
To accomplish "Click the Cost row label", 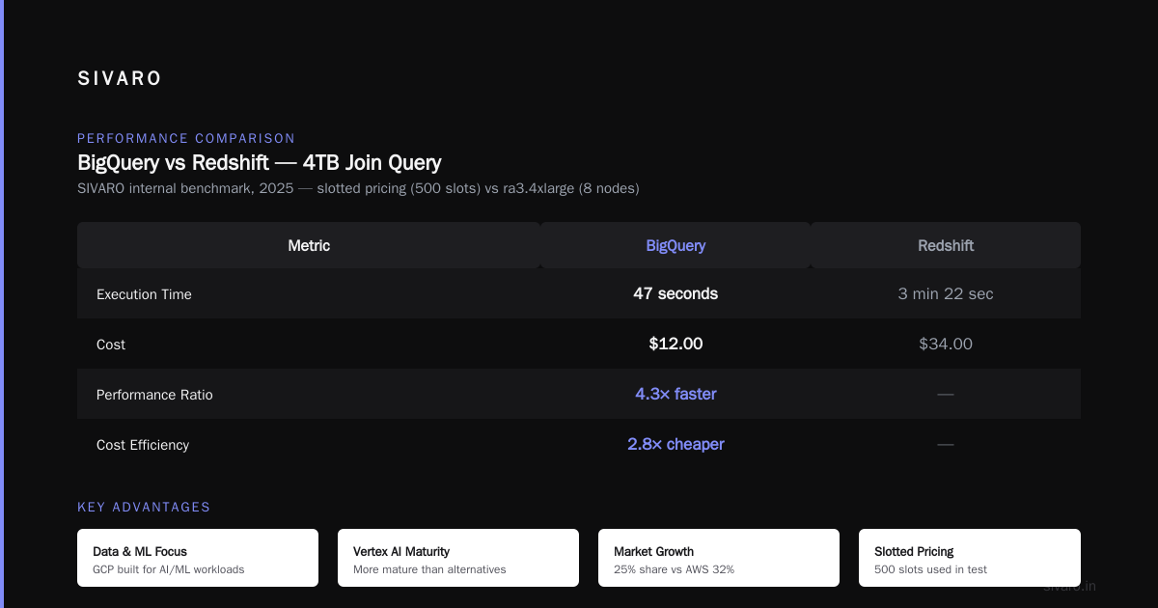I will click(x=111, y=345).
